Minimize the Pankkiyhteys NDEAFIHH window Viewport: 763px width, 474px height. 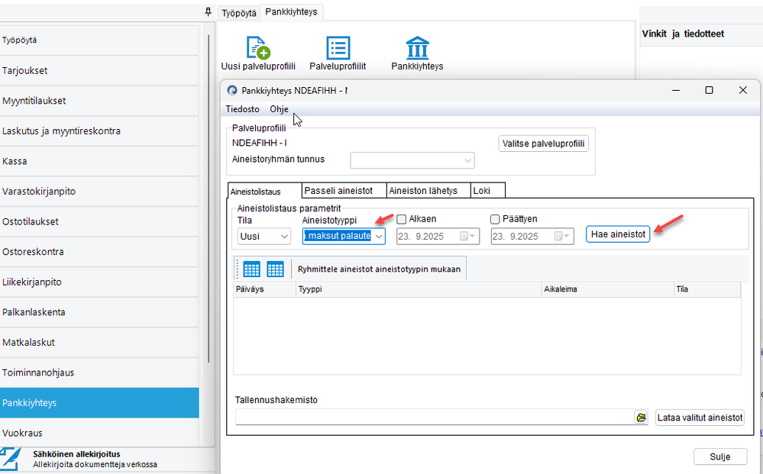point(676,90)
